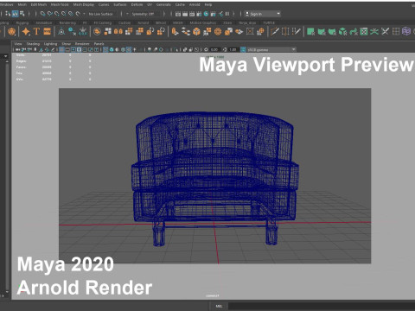
Task: Click the orange star-shaped shelf icon
Action: pos(26,31)
